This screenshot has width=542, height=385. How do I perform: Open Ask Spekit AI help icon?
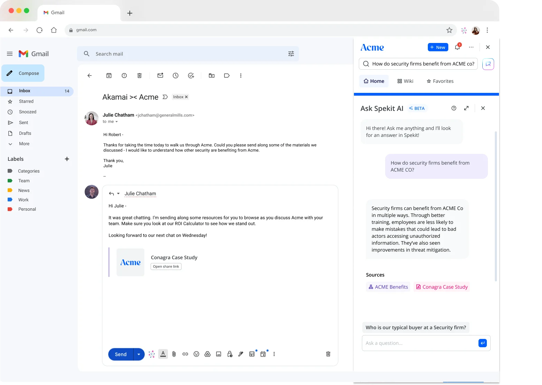pos(454,108)
